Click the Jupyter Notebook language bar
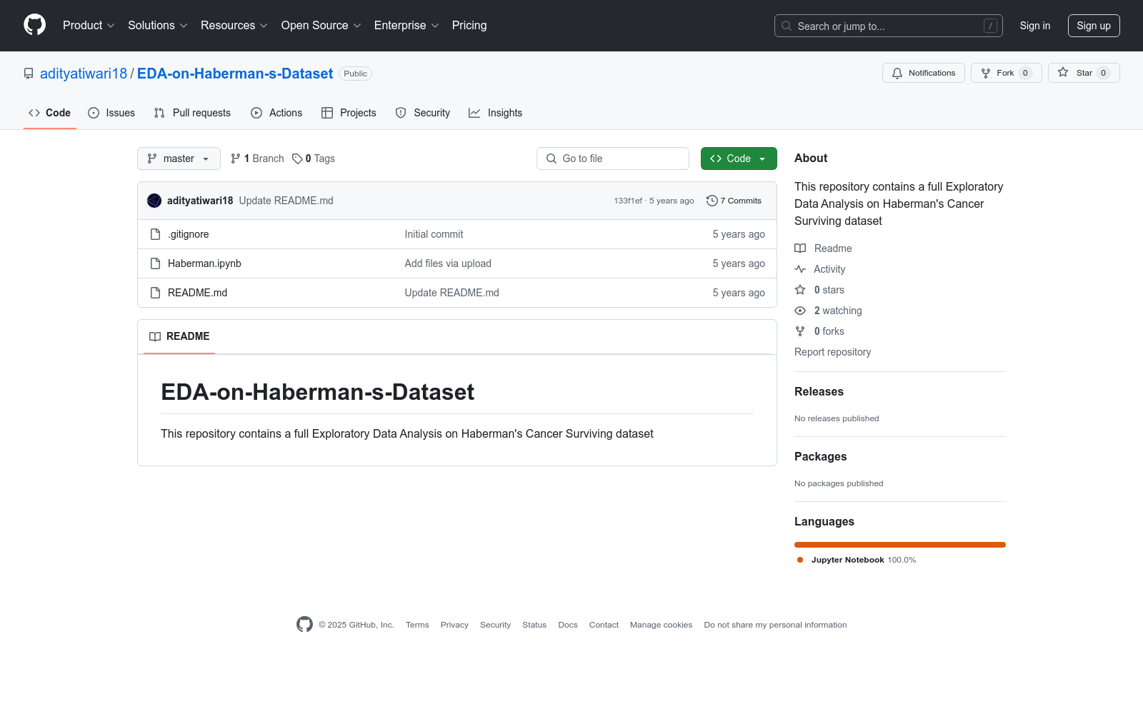Screen dimensions: 1143x714 pos(900,545)
